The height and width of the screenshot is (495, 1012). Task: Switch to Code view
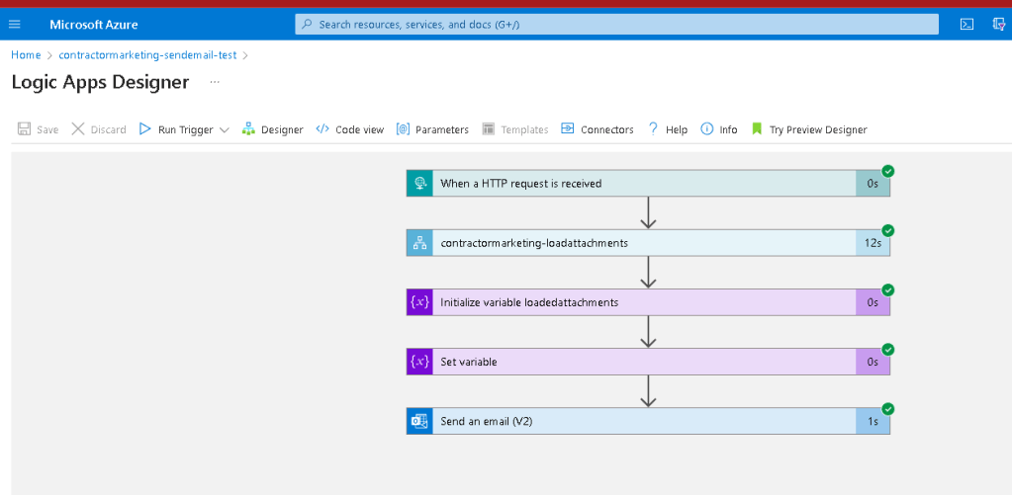[350, 129]
